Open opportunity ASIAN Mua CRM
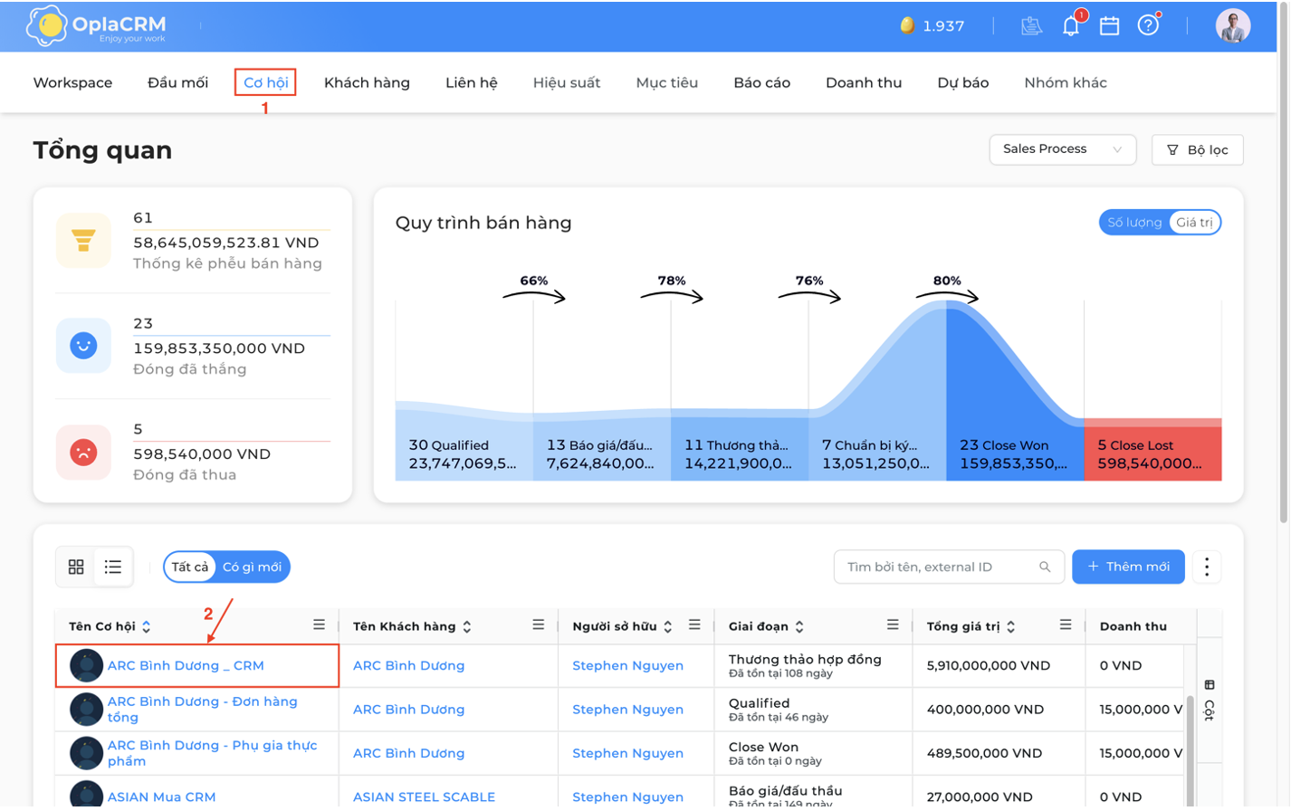Viewport: 1291px width, 811px height. click(x=162, y=797)
